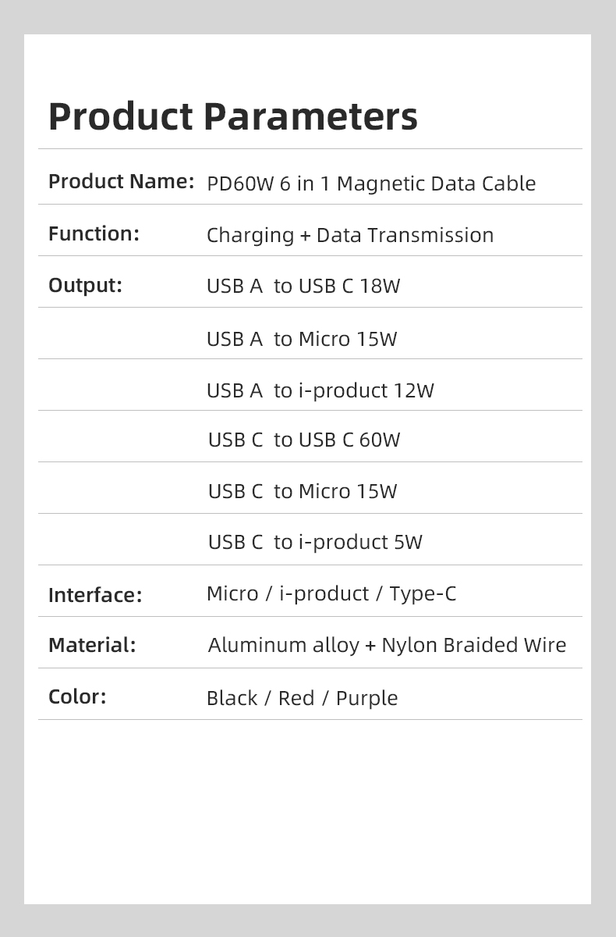Click PD60W 6 in 1 Magnetic Data Cable text
The height and width of the screenshot is (937, 616).
371,183
